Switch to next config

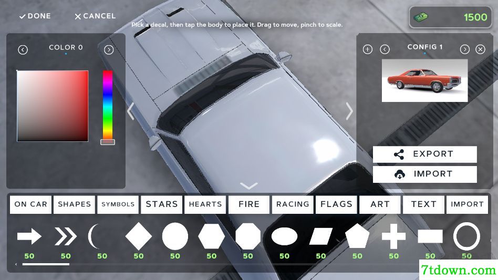tap(465, 49)
